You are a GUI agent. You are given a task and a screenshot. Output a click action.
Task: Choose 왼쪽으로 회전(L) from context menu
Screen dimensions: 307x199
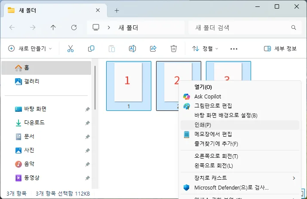[240, 166]
